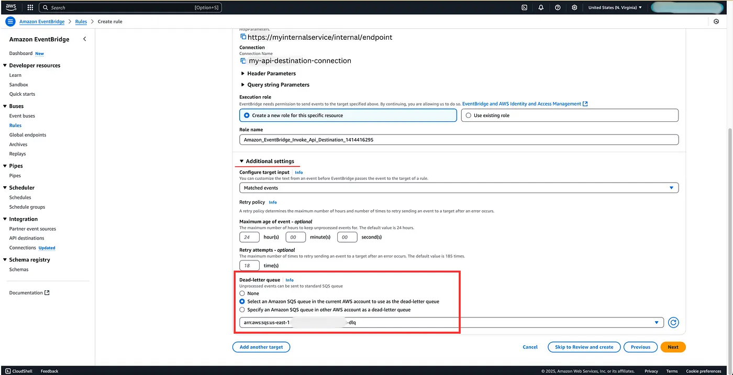Open Archives in sidebar

(18, 144)
